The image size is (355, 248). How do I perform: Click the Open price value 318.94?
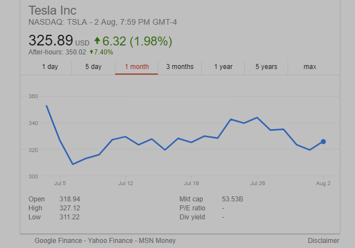70,199
